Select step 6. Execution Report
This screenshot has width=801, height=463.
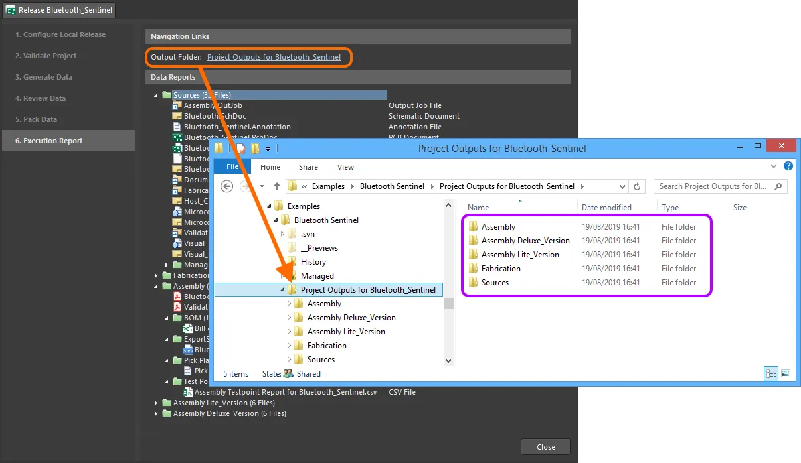click(x=68, y=141)
